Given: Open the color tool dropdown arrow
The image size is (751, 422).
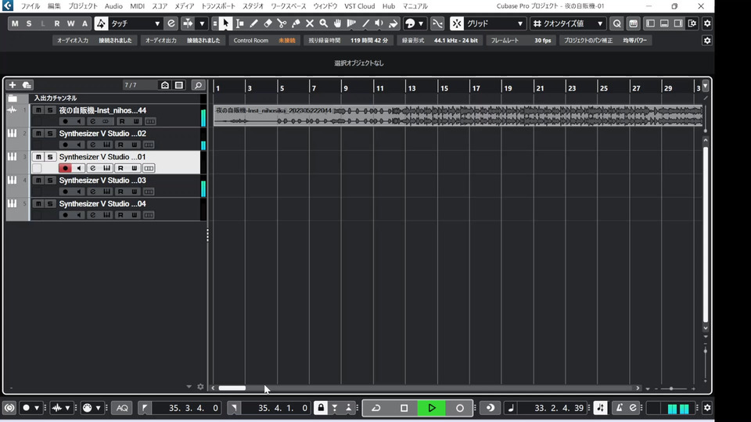Looking at the screenshot, I should [x=421, y=23].
